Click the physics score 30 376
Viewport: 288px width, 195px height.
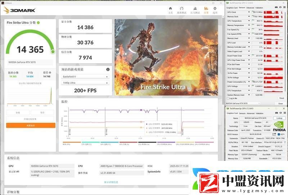point(85,42)
